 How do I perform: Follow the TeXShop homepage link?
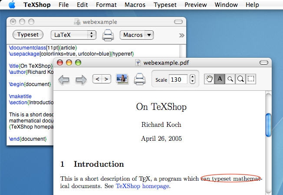[142, 186]
